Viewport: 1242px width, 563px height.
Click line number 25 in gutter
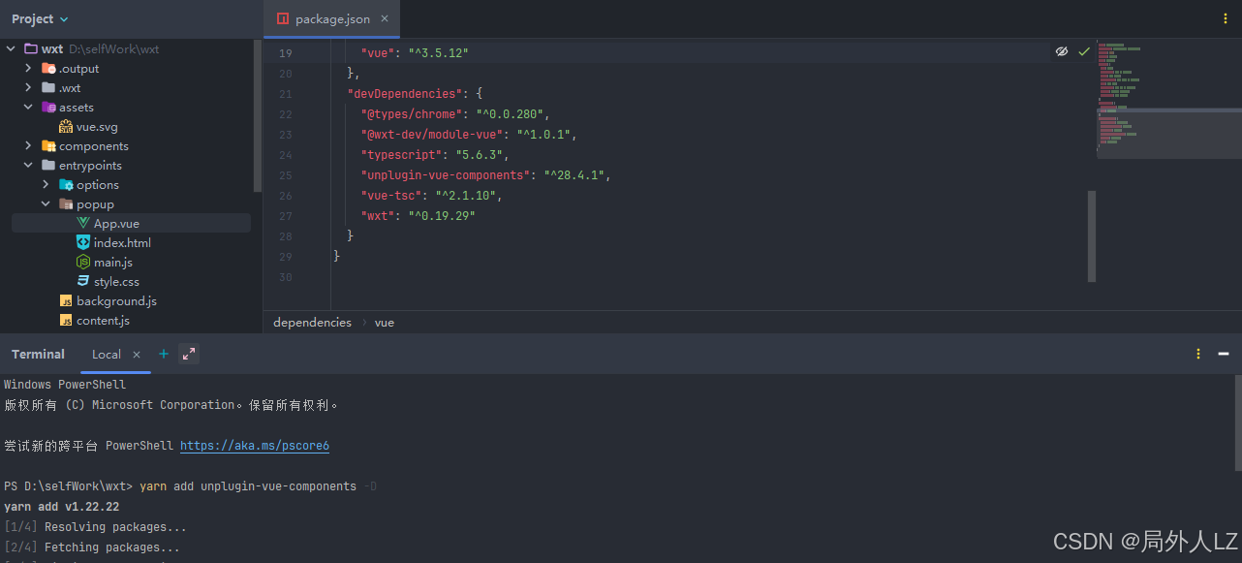[284, 175]
